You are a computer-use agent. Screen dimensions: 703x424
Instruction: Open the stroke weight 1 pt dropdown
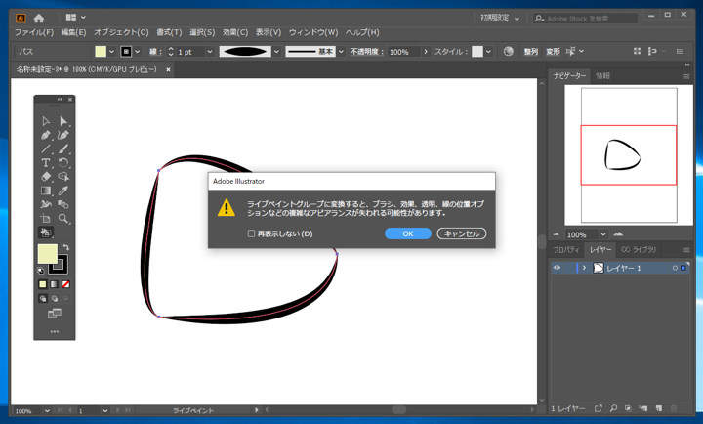[209, 52]
